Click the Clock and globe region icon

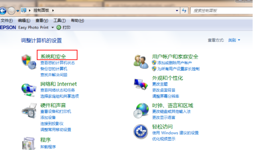[x=141, y=111]
